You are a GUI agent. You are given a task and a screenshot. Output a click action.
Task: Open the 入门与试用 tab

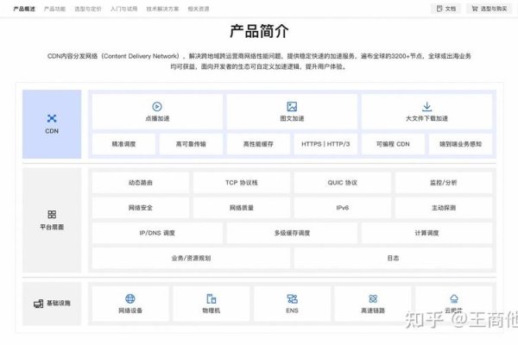[123, 9]
